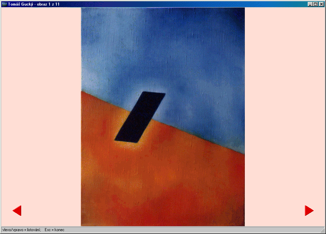
Task: Click the red bottom-right corner of painting
Action: [x=238, y=220]
